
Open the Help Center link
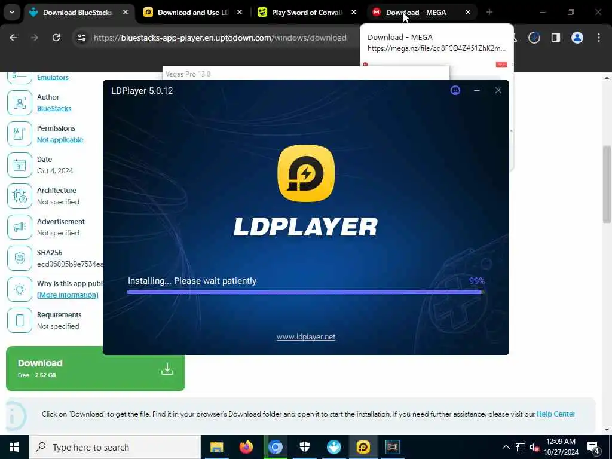point(555,414)
